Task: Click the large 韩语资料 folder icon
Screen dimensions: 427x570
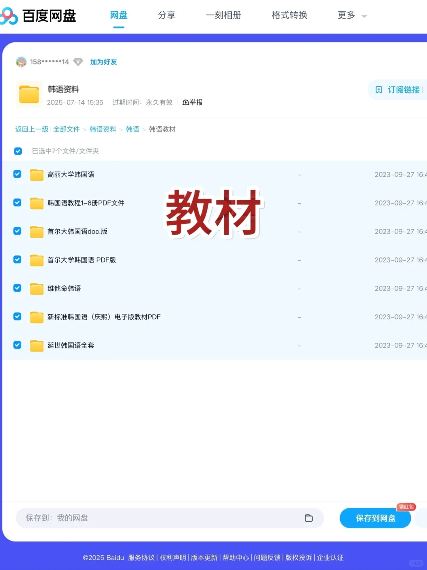Action: click(x=29, y=94)
